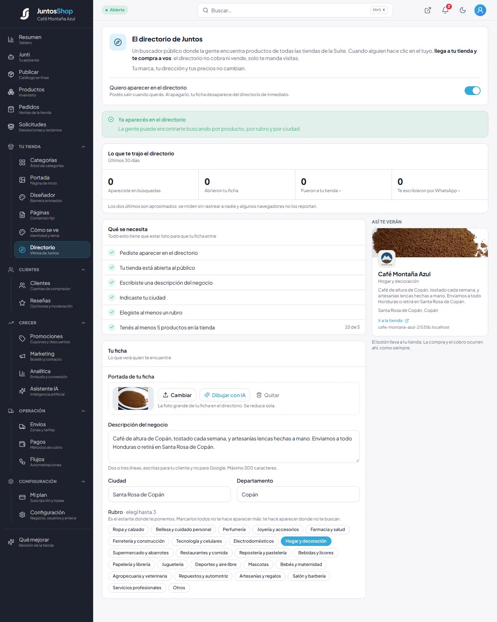Select the Artesanías y regalos chip
Viewport: 497px width, 622px height.
click(260, 576)
